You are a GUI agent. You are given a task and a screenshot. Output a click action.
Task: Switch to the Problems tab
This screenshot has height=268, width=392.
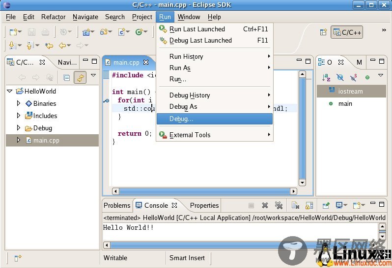pyautogui.click(x=117, y=205)
